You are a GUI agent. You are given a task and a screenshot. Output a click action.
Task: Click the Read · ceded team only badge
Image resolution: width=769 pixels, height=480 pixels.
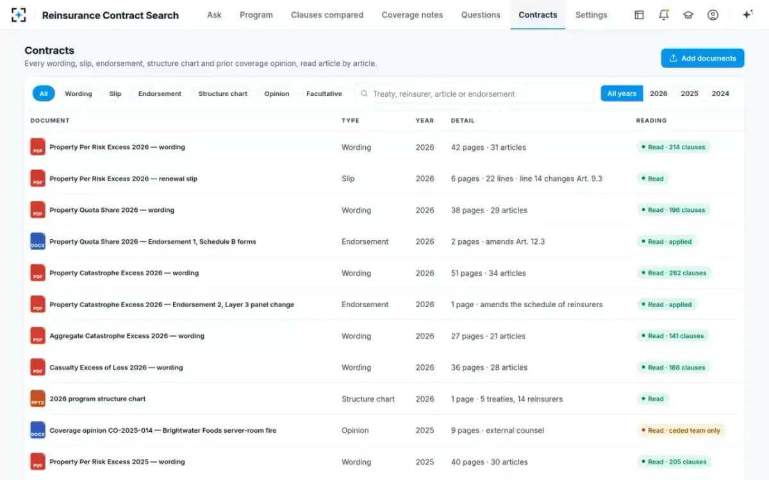pyautogui.click(x=681, y=431)
